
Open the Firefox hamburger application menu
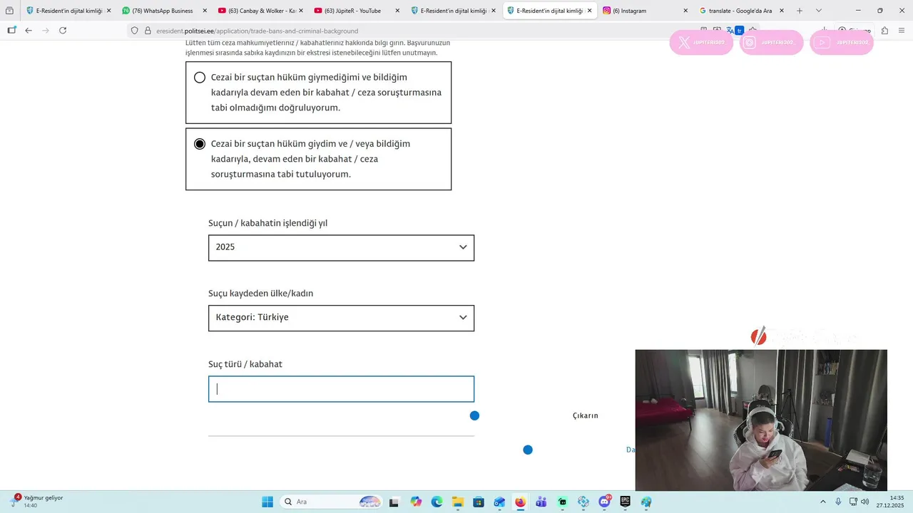[x=902, y=31]
